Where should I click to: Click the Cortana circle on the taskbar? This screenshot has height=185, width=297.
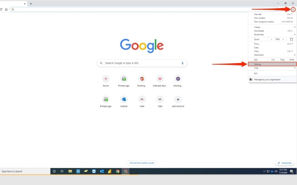pos(54,171)
